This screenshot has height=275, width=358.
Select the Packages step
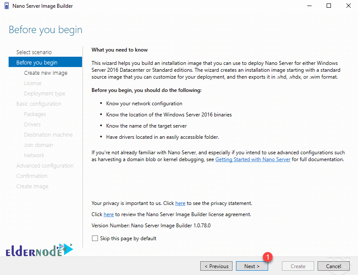coord(35,114)
